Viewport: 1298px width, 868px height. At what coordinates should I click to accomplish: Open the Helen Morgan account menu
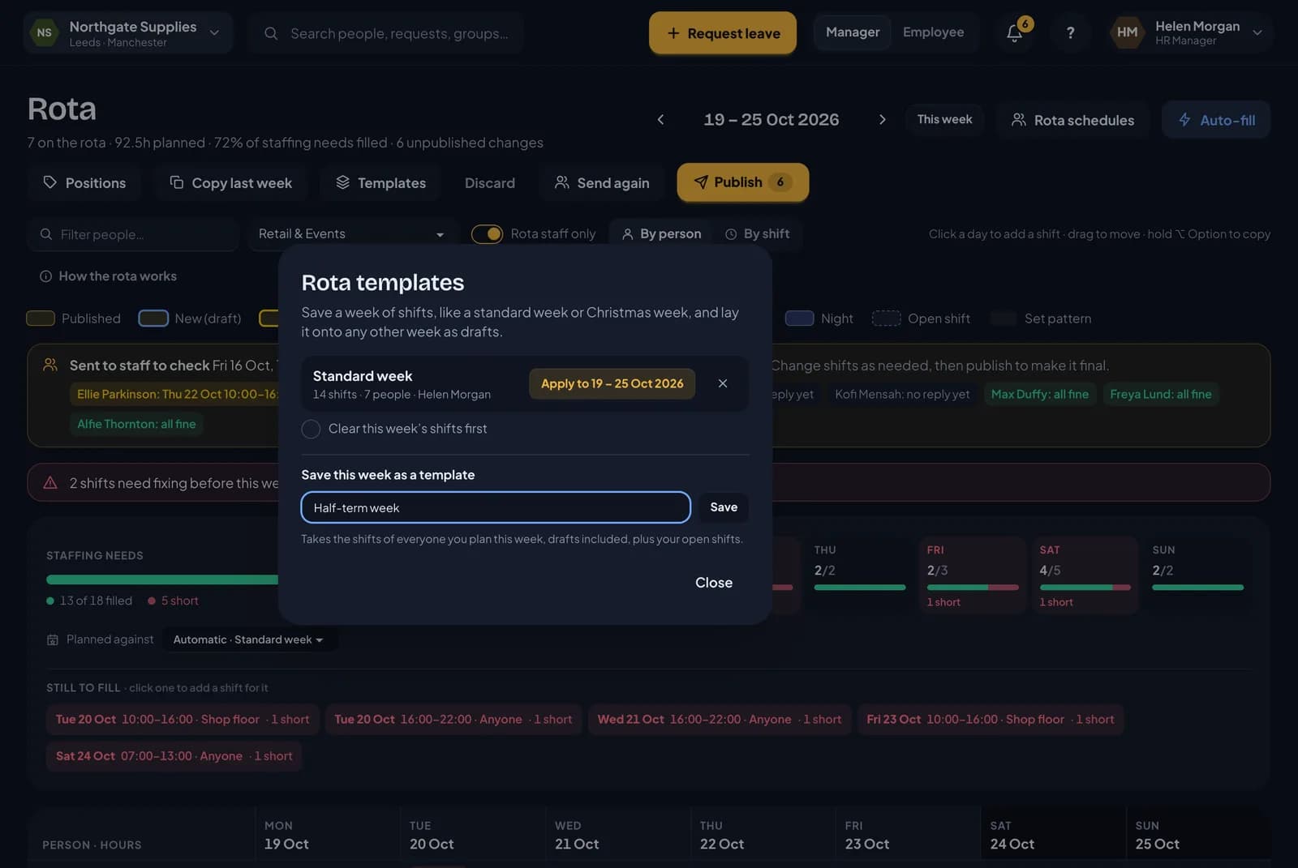[x=1189, y=32]
